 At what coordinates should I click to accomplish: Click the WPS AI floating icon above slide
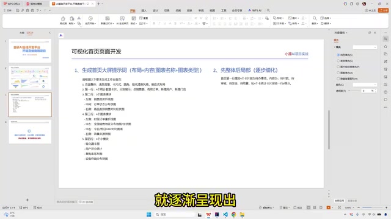[61, 35]
